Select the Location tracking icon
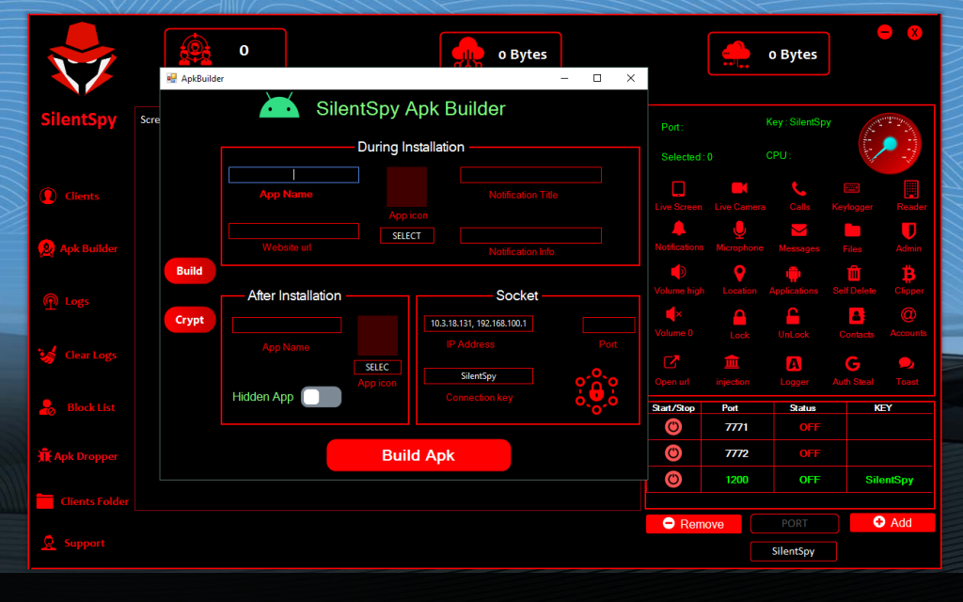Image resolution: width=963 pixels, height=602 pixels. [x=738, y=277]
